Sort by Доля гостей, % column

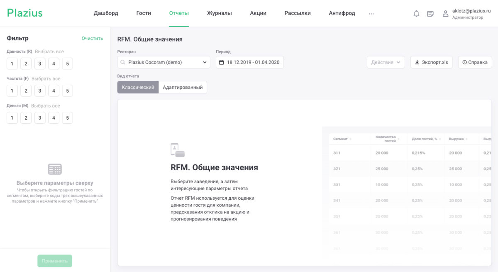426,139
